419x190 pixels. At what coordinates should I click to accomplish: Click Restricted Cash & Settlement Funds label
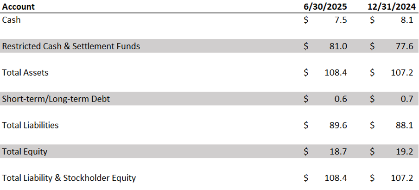point(71,46)
